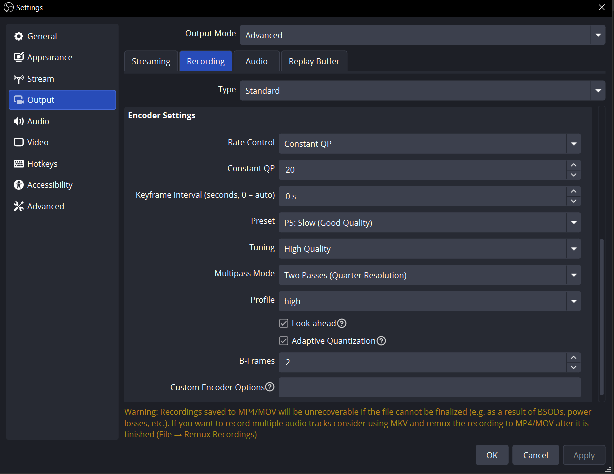Decrease the Constant QP value

pyautogui.click(x=574, y=175)
